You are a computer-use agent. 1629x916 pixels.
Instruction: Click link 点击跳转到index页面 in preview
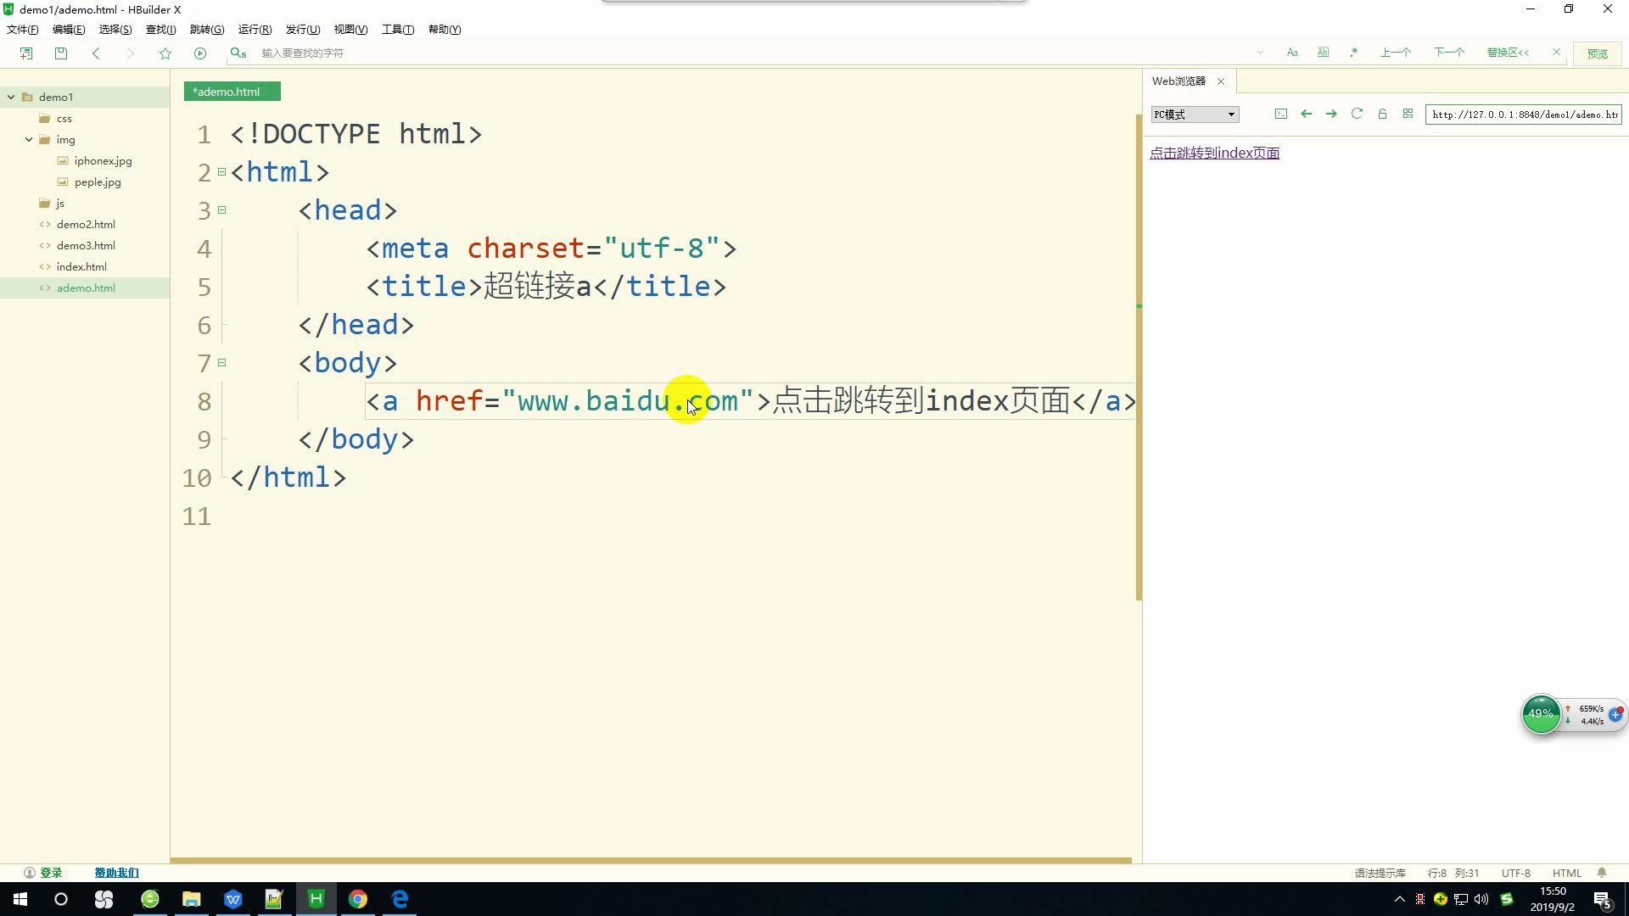tap(1214, 153)
